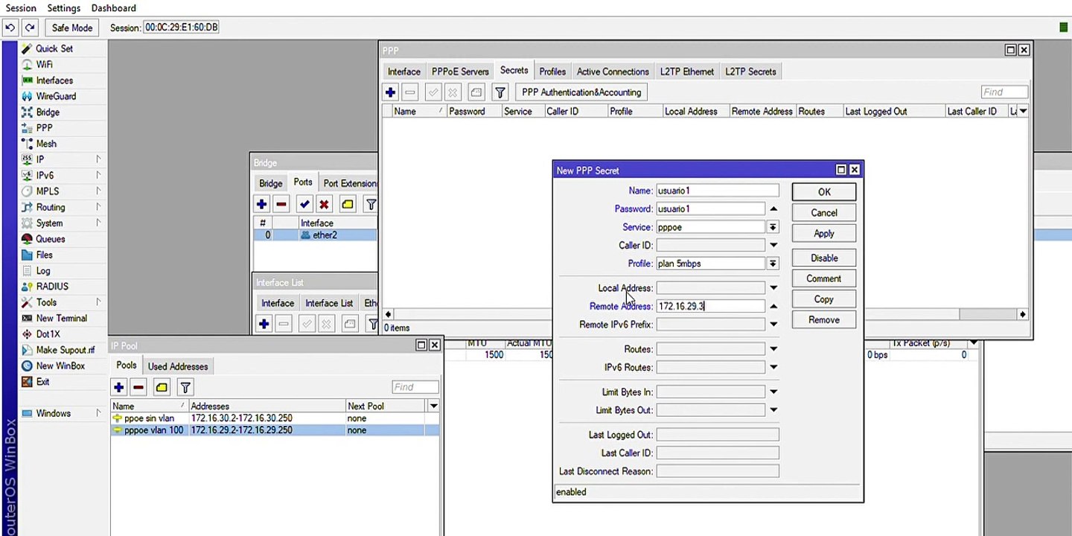
Task: Add a new PPP secret with the plus icon
Action: point(390,92)
